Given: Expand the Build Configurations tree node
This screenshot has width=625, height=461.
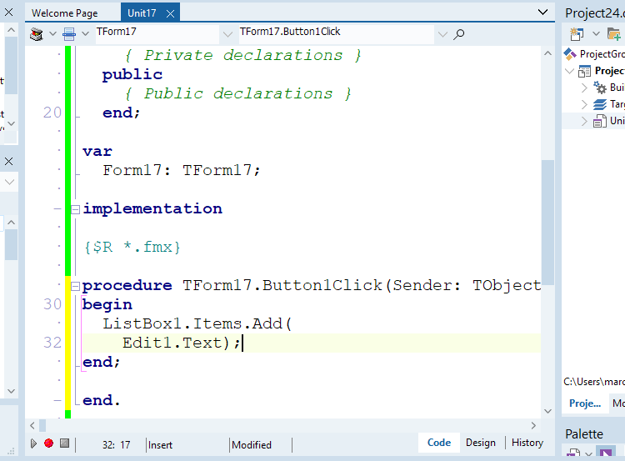Looking at the screenshot, I should (x=584, y=88).
